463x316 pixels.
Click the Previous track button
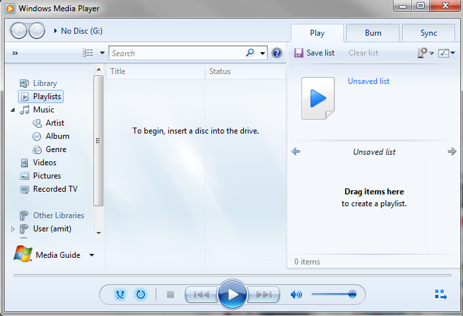[x=201, y=294]
